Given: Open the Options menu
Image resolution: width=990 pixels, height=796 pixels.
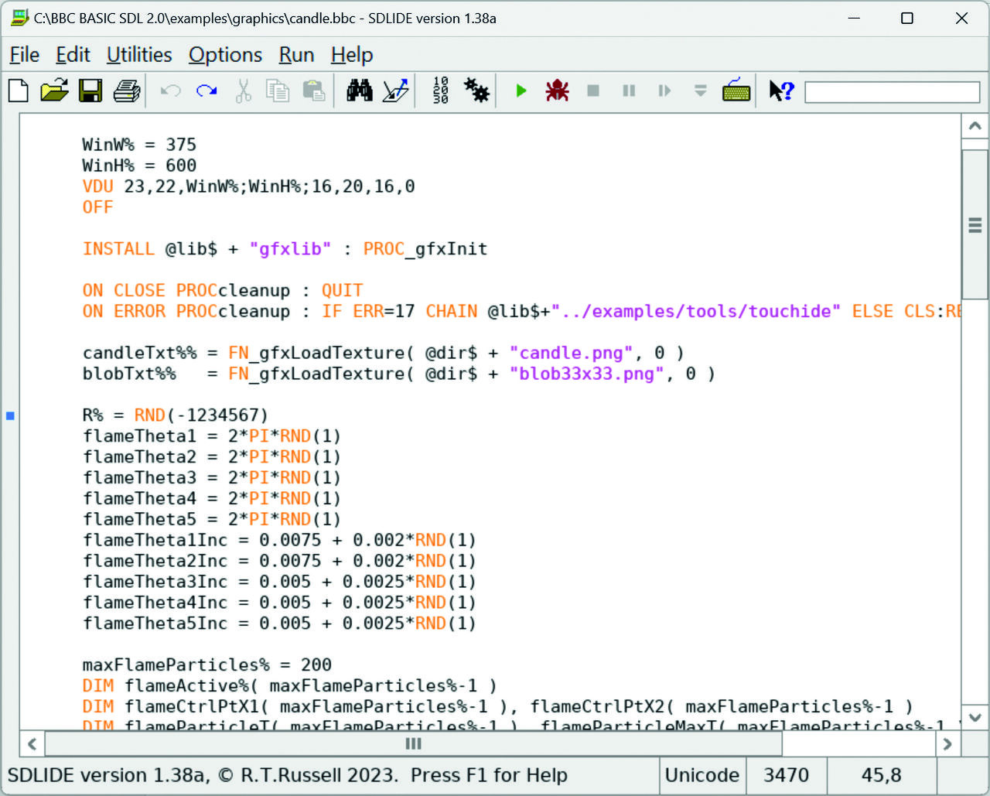Looking at the screenshot, I should 225,55.
